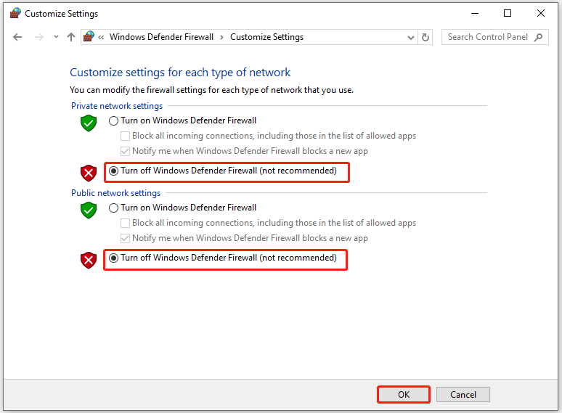Expand the breadcrumb arrow after Windows Defender Firewall
The width and height of the screenshot is (562, 413).
[222, 37]
